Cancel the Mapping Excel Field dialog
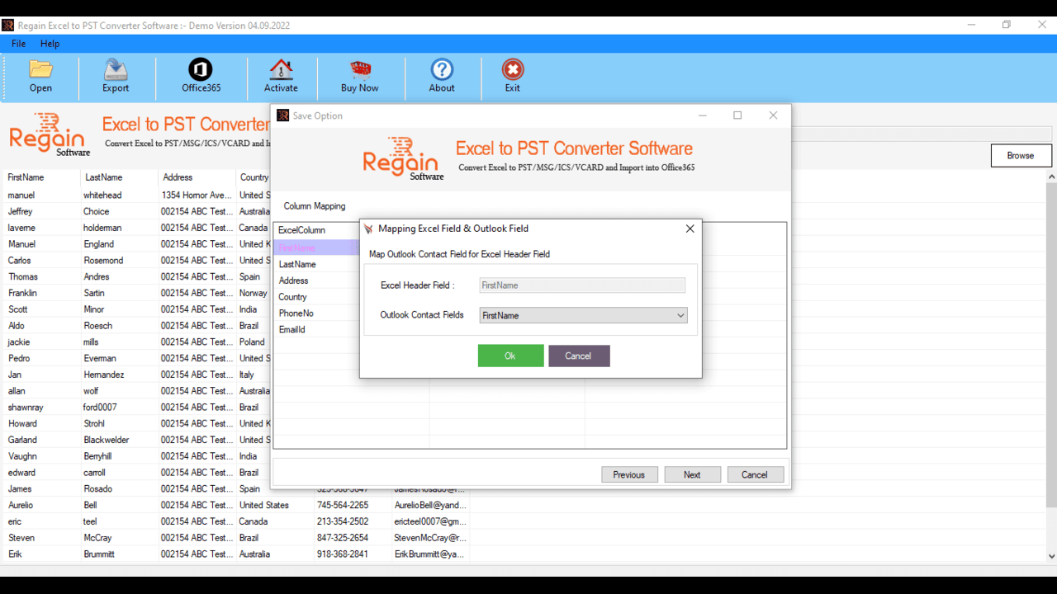 click(579, 356)
